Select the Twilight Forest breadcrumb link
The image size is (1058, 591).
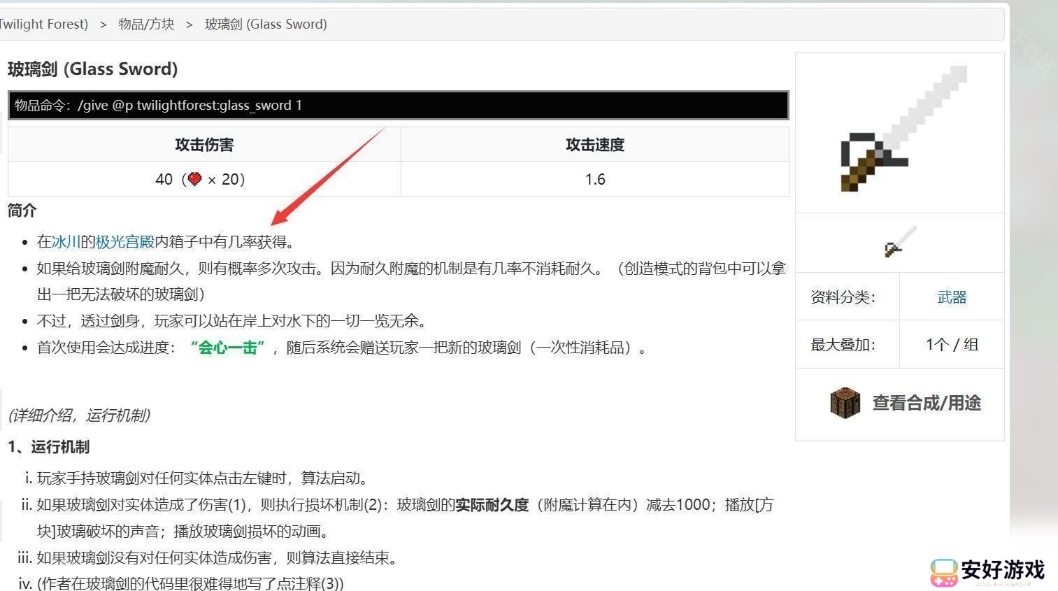[43, 24]
